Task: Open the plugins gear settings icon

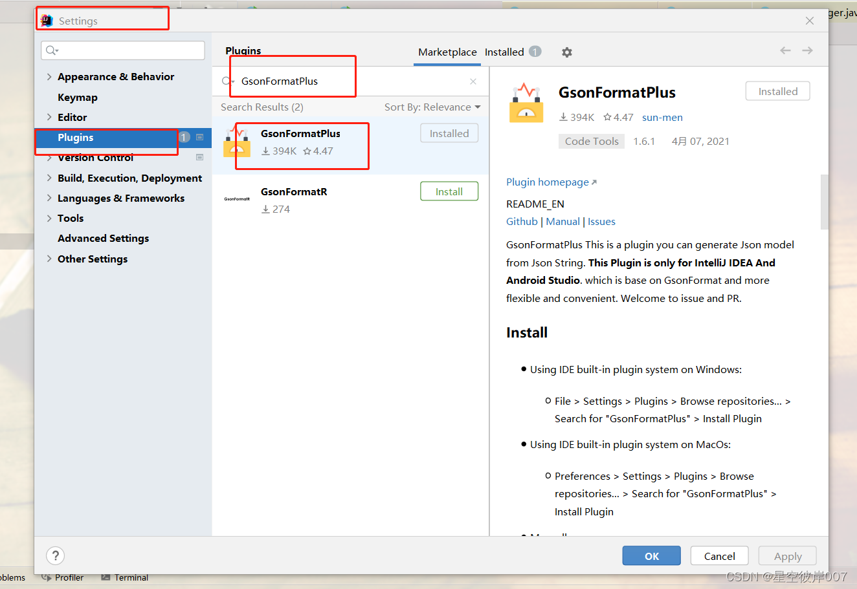Action: (x=566, y=52)
